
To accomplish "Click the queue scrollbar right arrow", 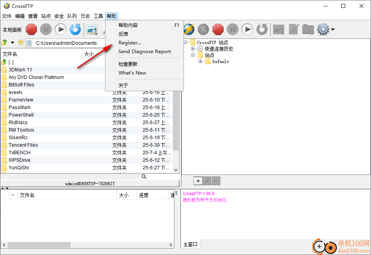I will pos(171,245).
